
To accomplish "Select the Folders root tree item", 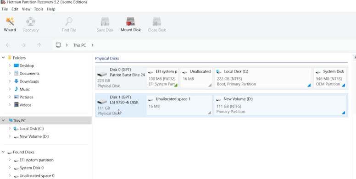I will coord(17,58).
